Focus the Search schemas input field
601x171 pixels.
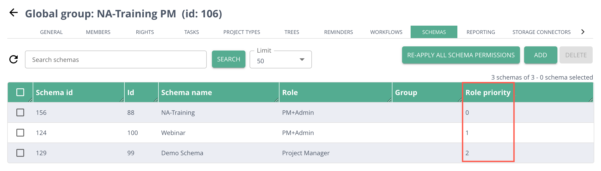point(116,60)
